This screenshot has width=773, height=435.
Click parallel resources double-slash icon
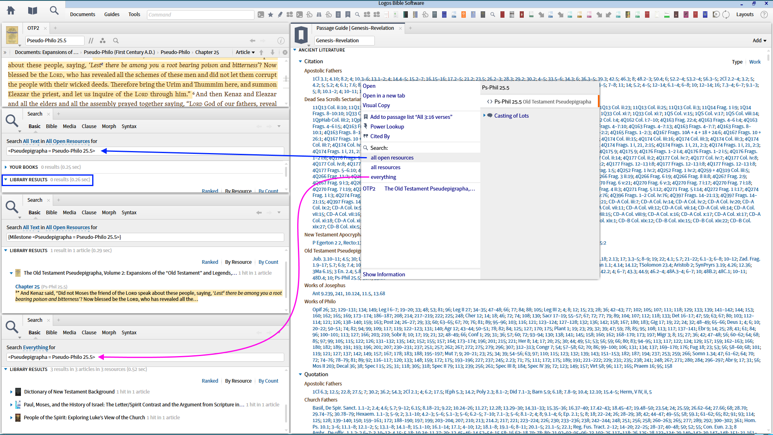click(91, 41)
